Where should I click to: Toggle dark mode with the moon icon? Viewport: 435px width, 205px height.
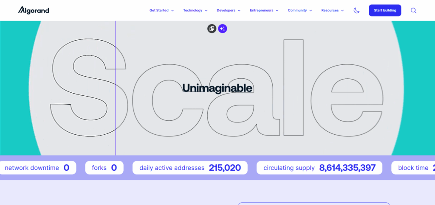pos(356,10)
